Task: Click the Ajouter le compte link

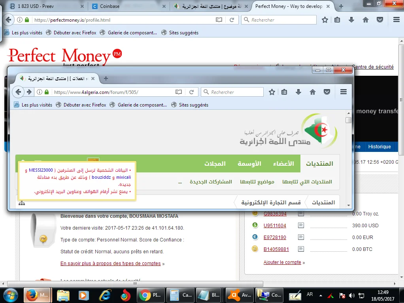Action: [282, 262]
